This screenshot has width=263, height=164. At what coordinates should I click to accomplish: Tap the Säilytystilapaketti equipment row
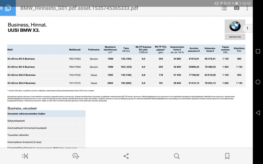click(46, 121)
